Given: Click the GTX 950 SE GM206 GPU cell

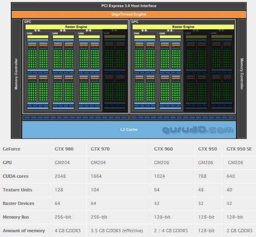Looking at the screenshot, I should tap(236, 163).
